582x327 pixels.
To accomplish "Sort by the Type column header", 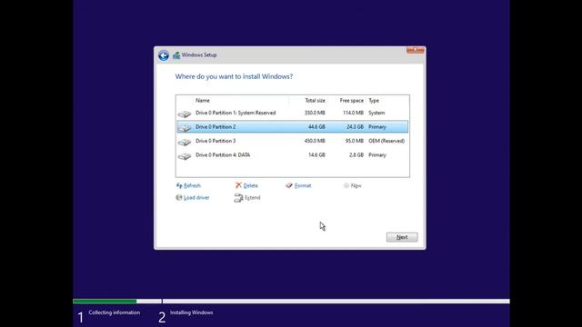I will pyautogui.click(x=374, y=101).
